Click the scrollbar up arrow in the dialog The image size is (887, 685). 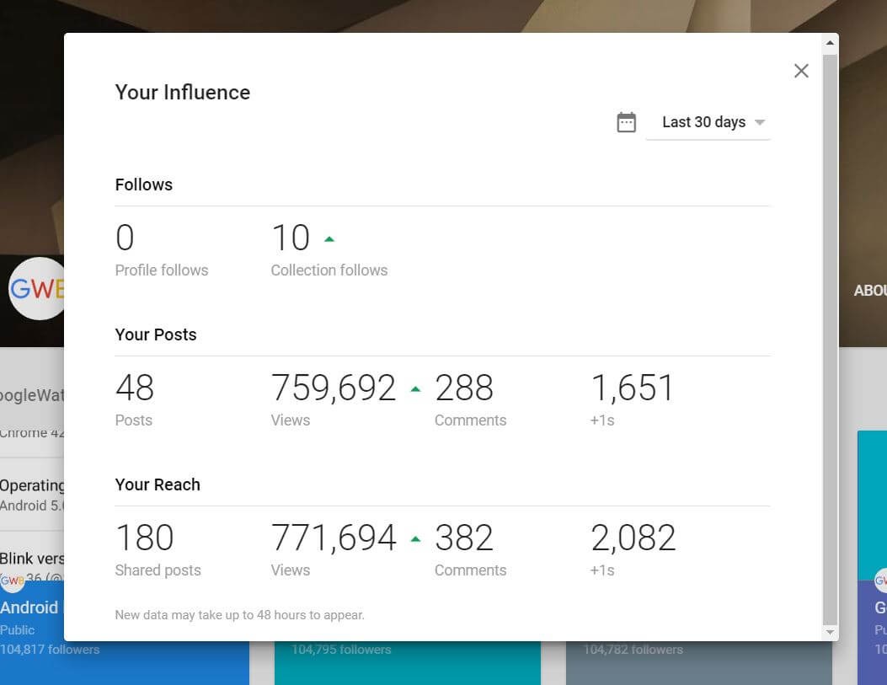[x=831, y=43]
